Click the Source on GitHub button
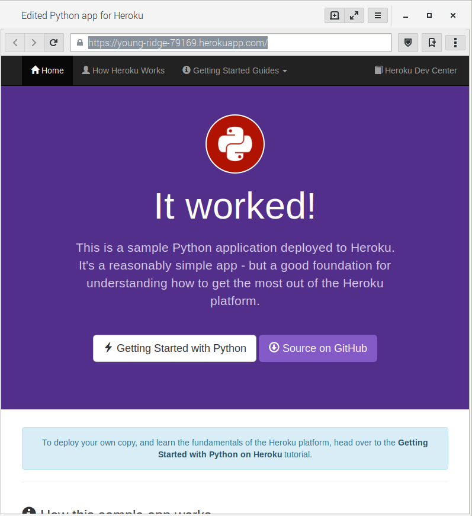 (x=318, y=348)
